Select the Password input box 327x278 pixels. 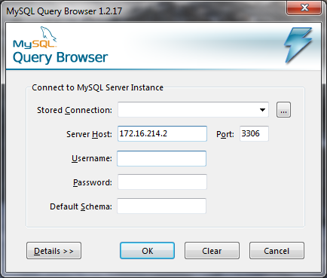pyautogui.click(x=162, y=182)
